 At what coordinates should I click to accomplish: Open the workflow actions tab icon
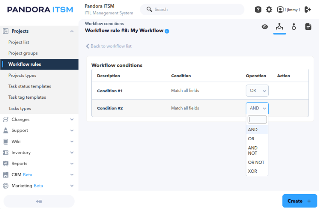click(294, 27)
